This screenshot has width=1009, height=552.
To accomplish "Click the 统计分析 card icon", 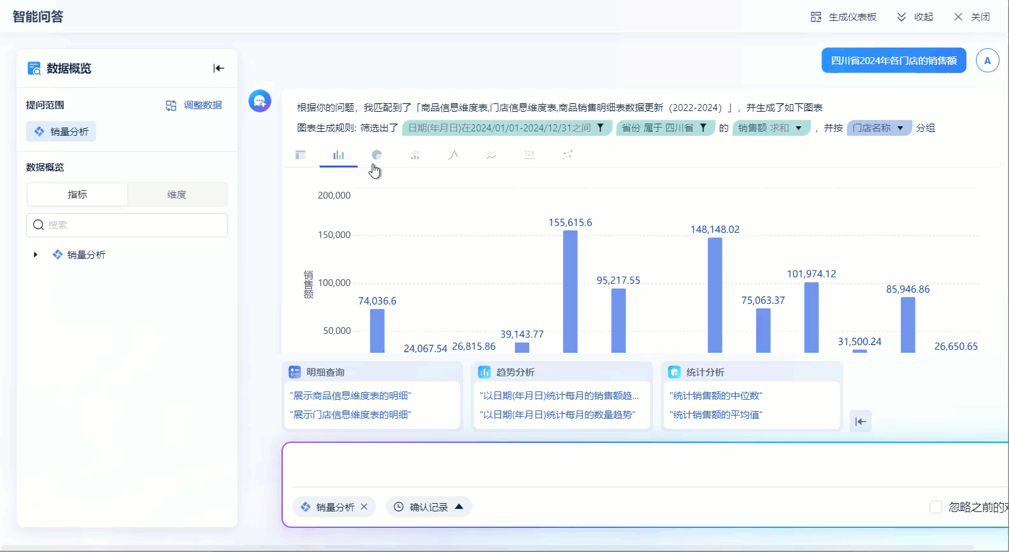I will (x=674, y=372).
